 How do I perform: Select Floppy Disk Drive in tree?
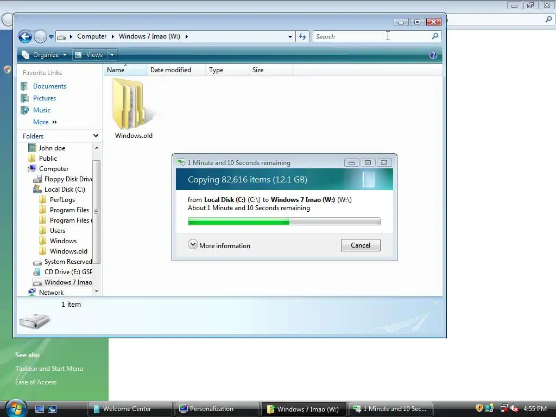pos(68,179)
